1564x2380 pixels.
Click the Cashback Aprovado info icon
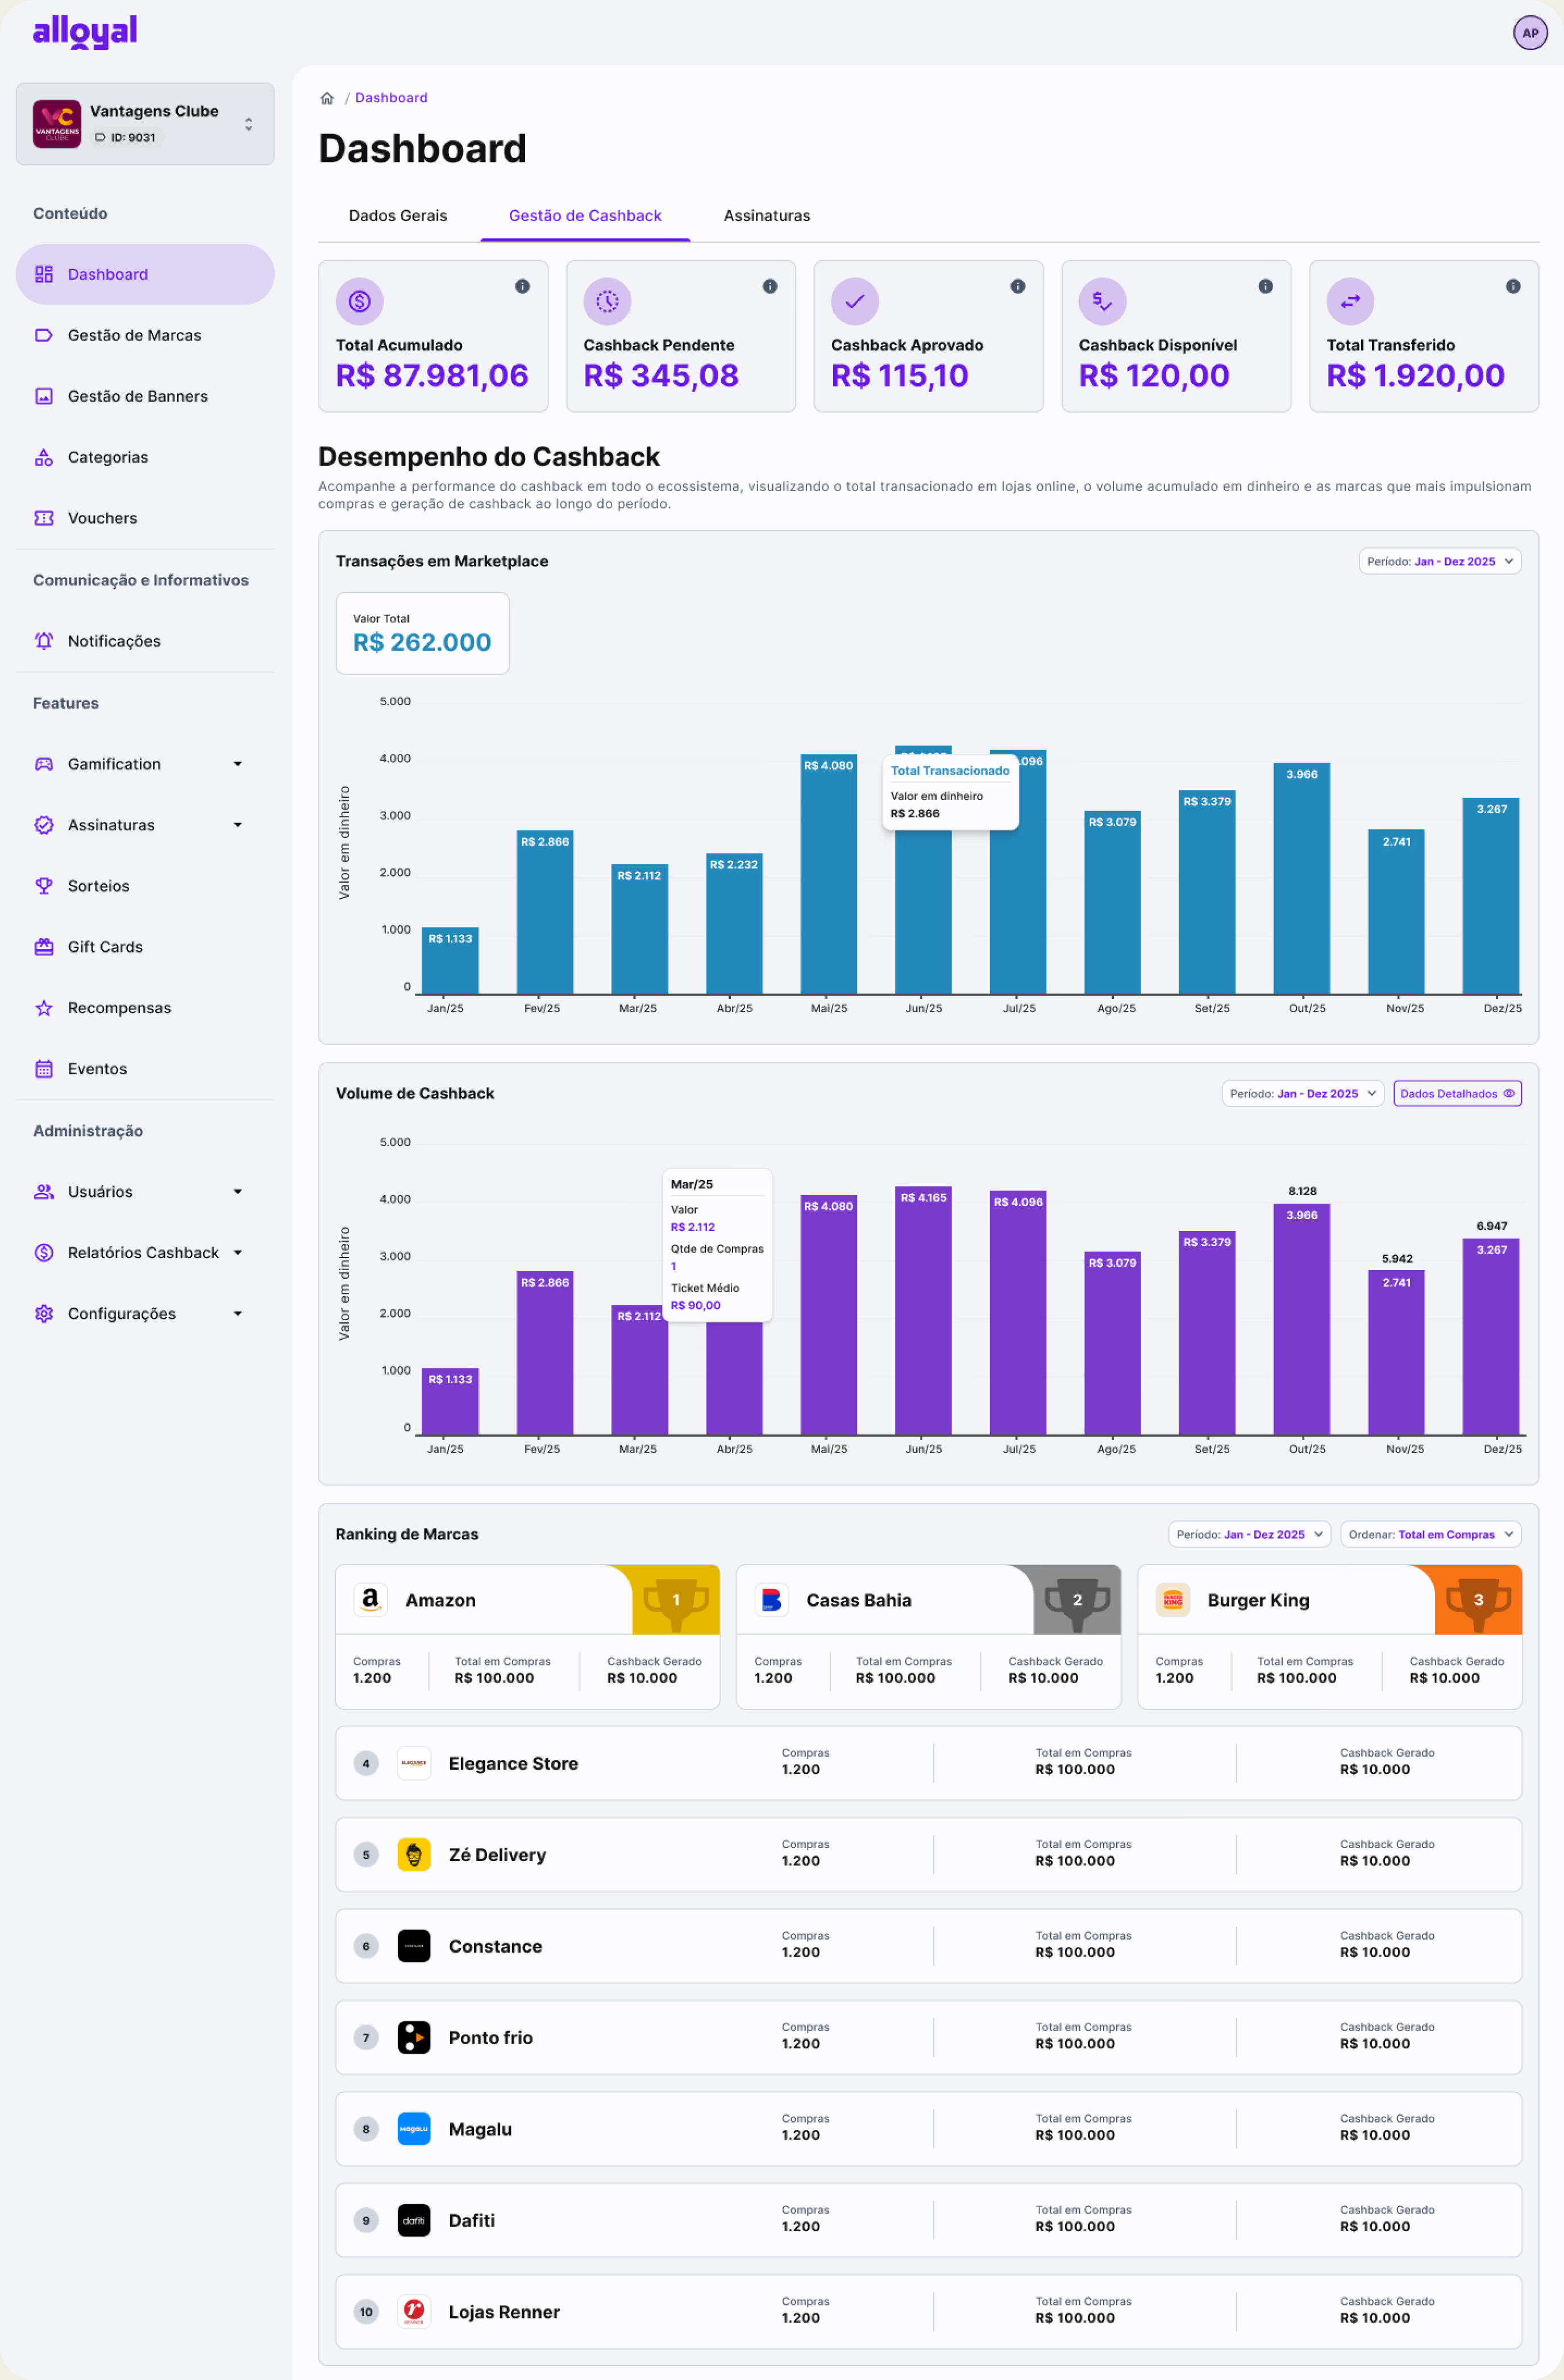pos(1018,286)
